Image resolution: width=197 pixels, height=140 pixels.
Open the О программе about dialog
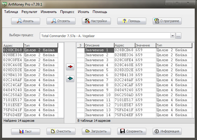point(167,21)
